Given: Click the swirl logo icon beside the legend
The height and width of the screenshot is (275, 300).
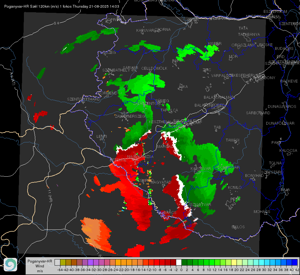Looking at the screenshot, I should tap(10, 265).
